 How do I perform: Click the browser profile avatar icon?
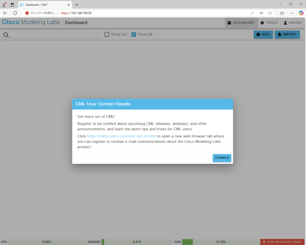(x=4, y=5)
